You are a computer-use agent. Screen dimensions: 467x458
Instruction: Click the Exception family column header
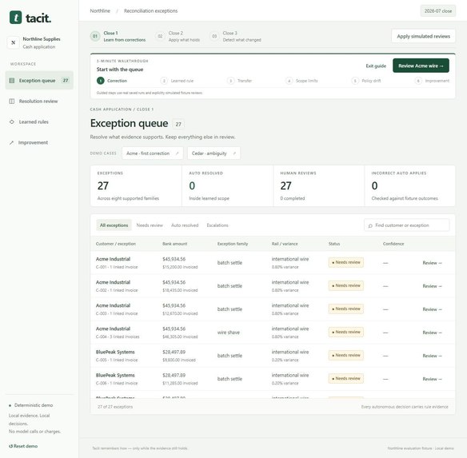[x=233, y=244]
